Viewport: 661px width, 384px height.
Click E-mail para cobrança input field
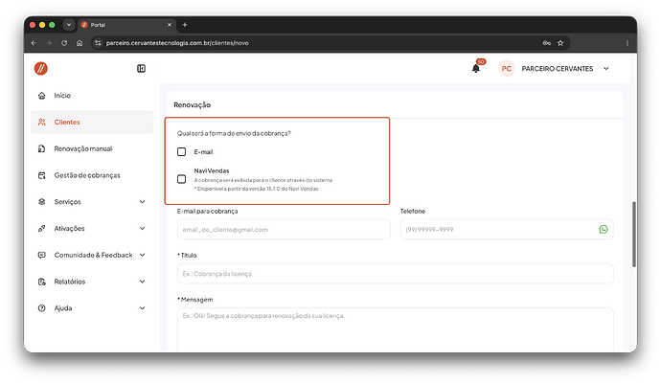284,229
